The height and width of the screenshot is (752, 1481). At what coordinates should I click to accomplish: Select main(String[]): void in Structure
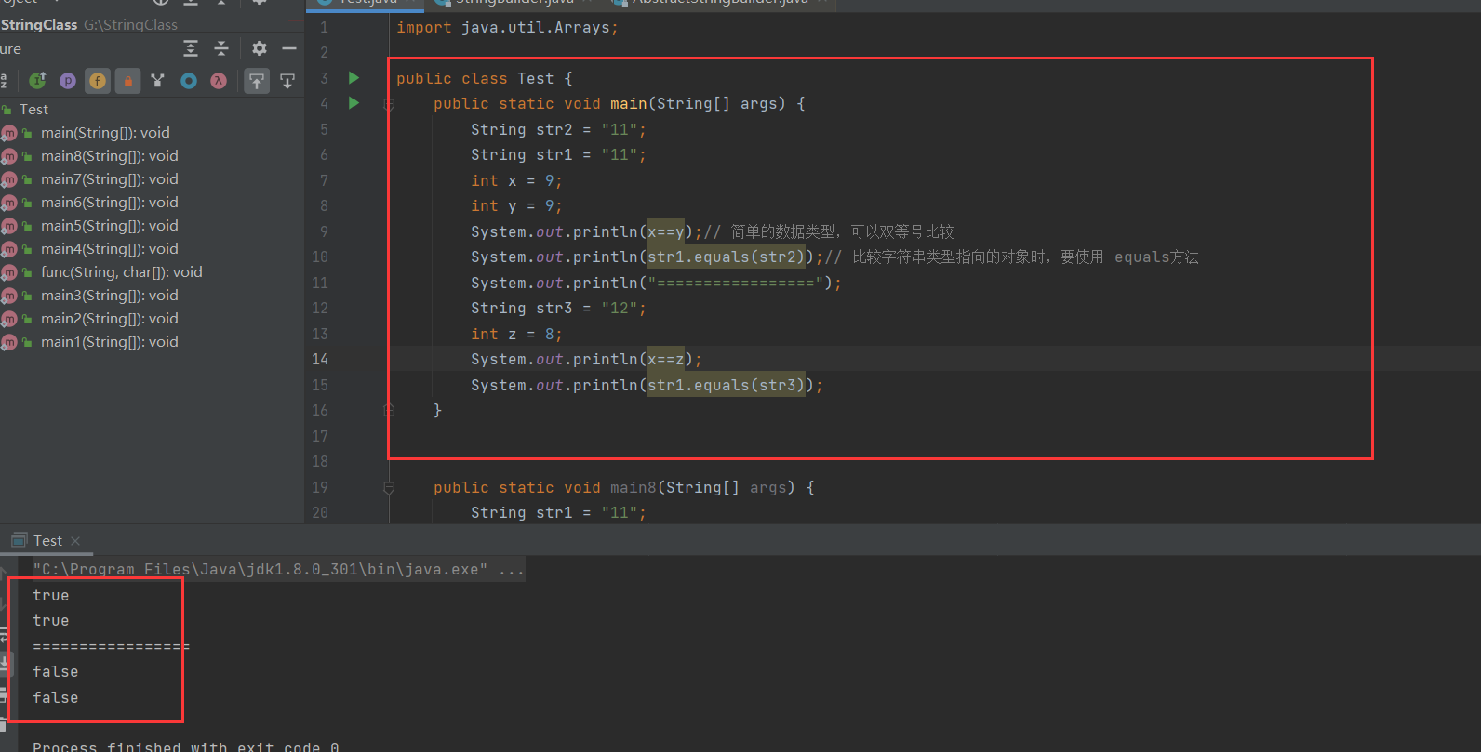[x=105, y=133]
